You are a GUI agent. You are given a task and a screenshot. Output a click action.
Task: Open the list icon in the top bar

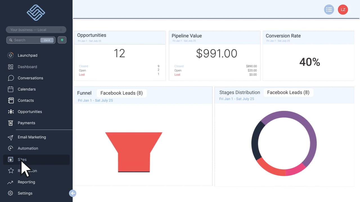tap(329, 10)
